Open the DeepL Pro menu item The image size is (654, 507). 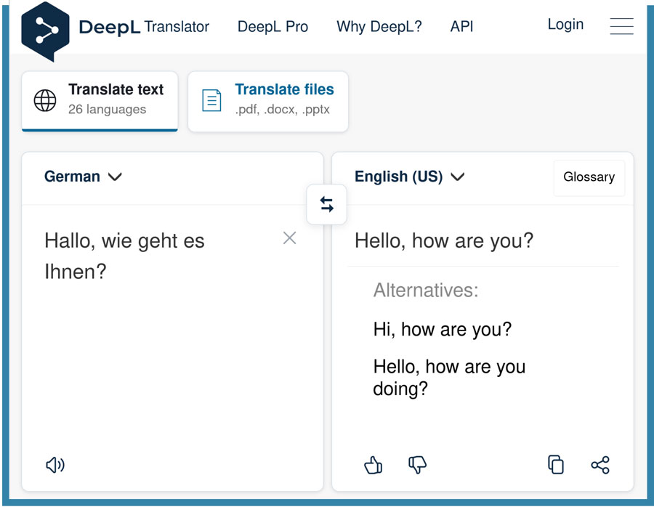272,27
